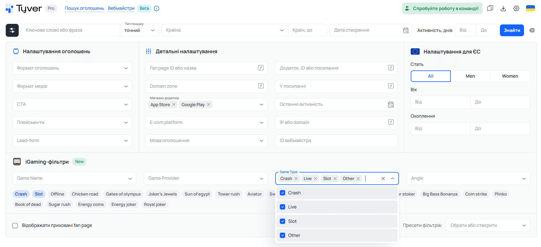This screenshot has height=247, width=541.
Task: Uncheck the Slot option in Game Type list
Action: coord(283,221)
